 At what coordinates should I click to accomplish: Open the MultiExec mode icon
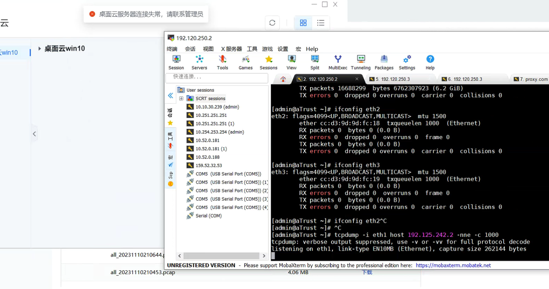point(338,62)
